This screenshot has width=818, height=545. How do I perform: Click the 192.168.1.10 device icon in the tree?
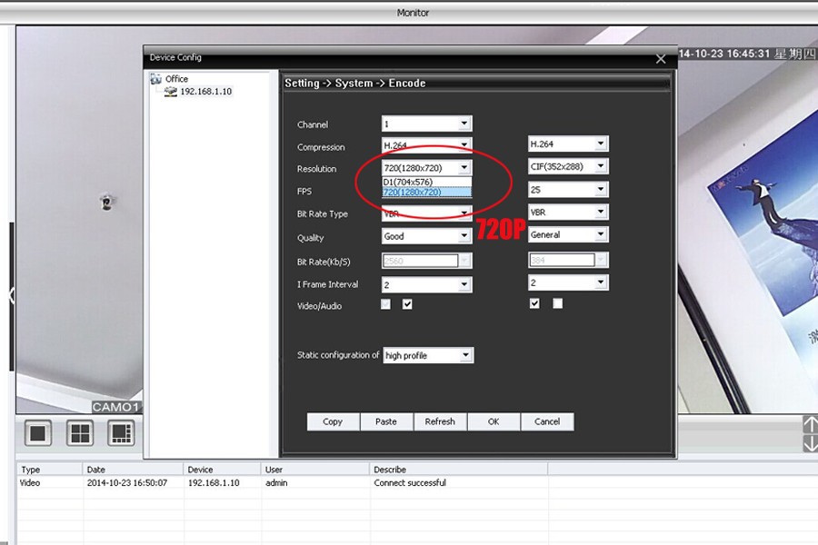171,92
